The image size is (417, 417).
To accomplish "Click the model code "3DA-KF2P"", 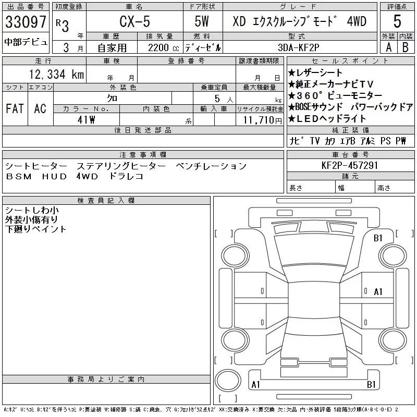I will coord(298,47).
